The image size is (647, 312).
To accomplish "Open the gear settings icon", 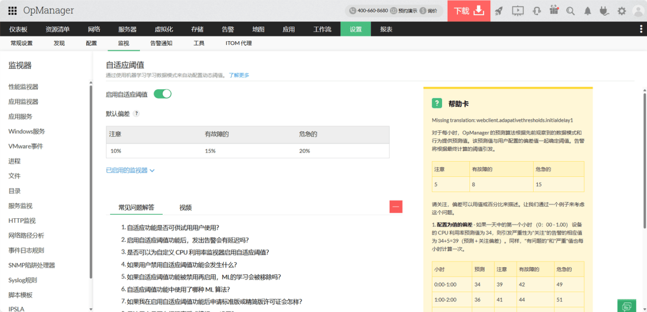I will [x=622, y=11].
